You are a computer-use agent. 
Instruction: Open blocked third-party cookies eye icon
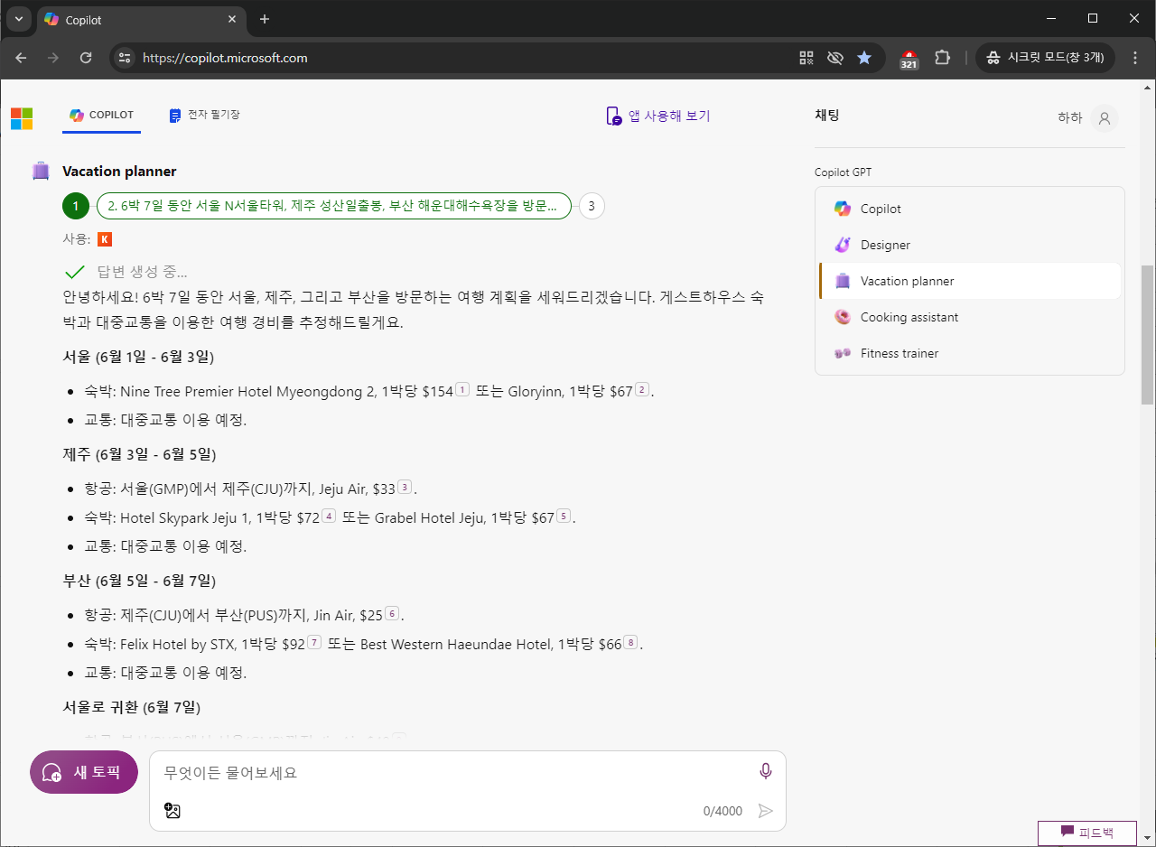[x=835, y=58]
